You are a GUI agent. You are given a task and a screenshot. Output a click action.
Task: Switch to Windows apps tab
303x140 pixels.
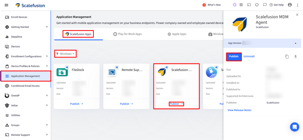point(216,34)
